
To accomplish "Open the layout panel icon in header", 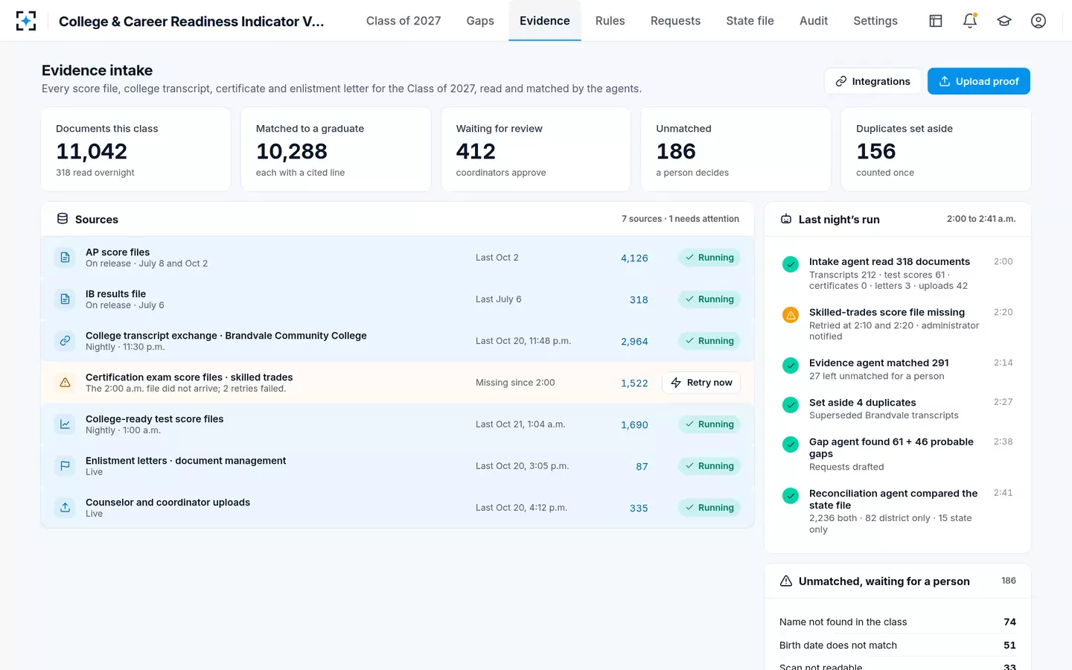I will point(936,21).
